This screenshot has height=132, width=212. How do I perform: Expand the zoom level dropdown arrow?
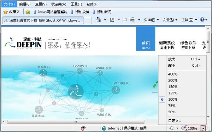tap(203, 128)
